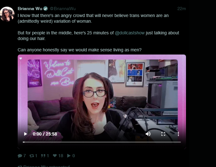Viewport: 216px width, 167px height.
Task: Click the heart likes icon
Action: click(x=55, y=156)
